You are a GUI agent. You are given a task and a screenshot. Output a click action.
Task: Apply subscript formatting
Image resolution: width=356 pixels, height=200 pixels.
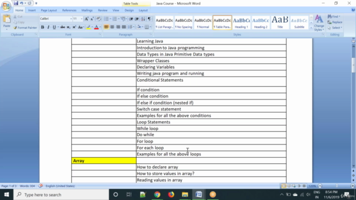click(x=68, y=27)
